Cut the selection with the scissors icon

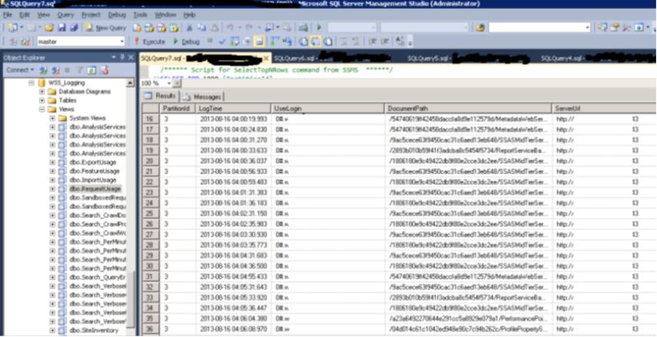pos(190,28)
